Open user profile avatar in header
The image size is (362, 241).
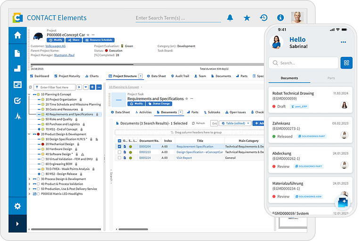click(297, 17)
